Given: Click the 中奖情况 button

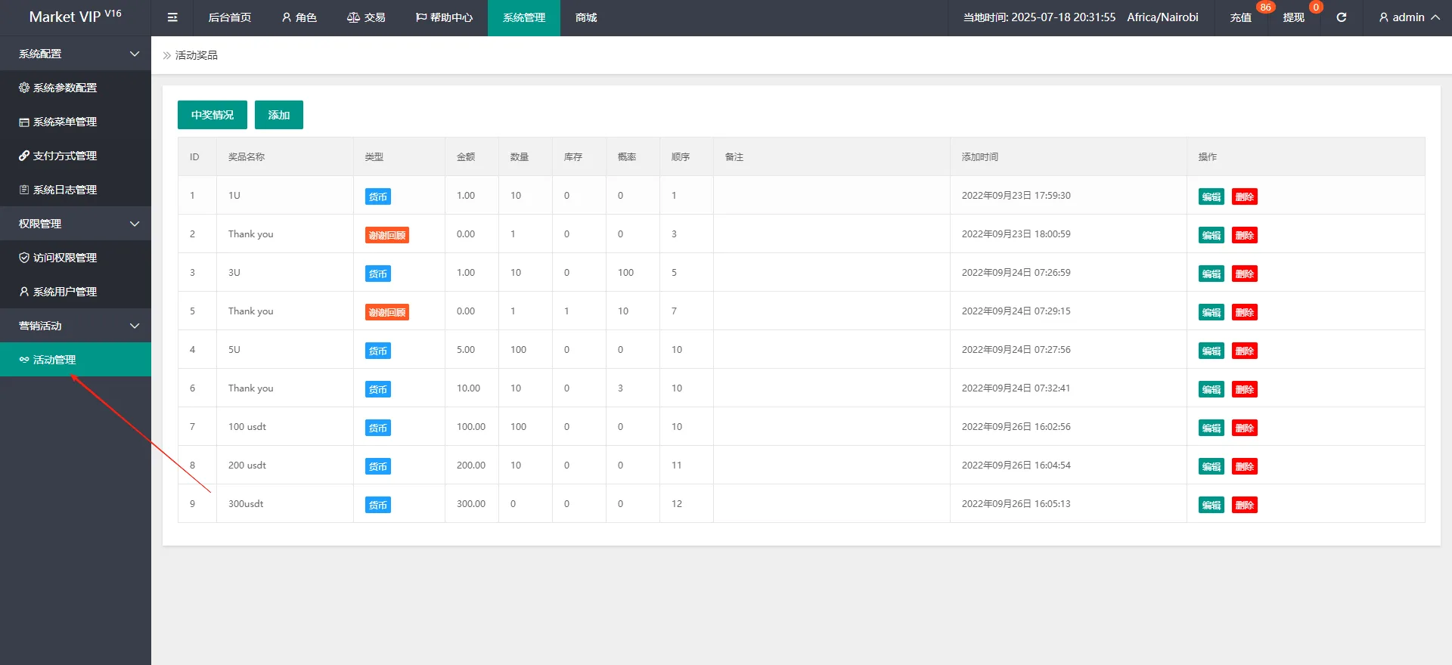Looking at the screenshot, I should (x=213, y=115).
